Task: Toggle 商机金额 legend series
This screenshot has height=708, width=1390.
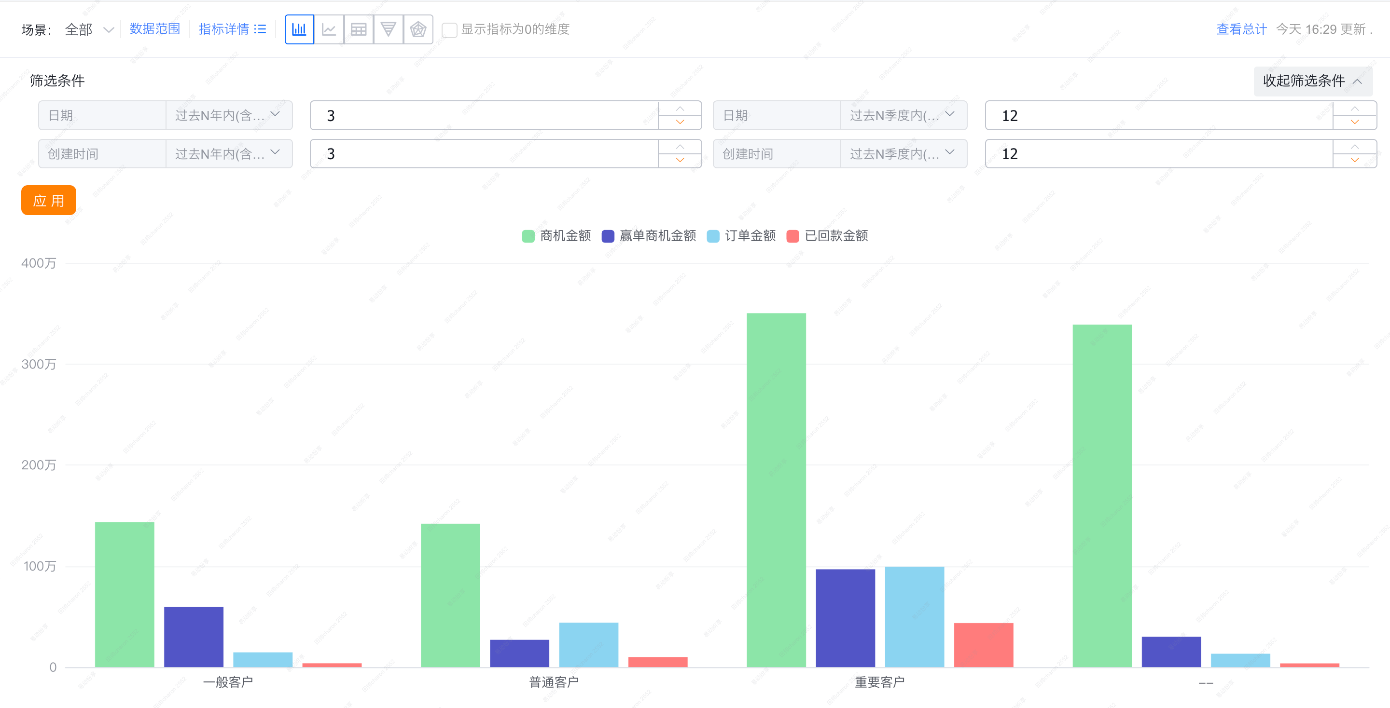Action: pos(556,236)
